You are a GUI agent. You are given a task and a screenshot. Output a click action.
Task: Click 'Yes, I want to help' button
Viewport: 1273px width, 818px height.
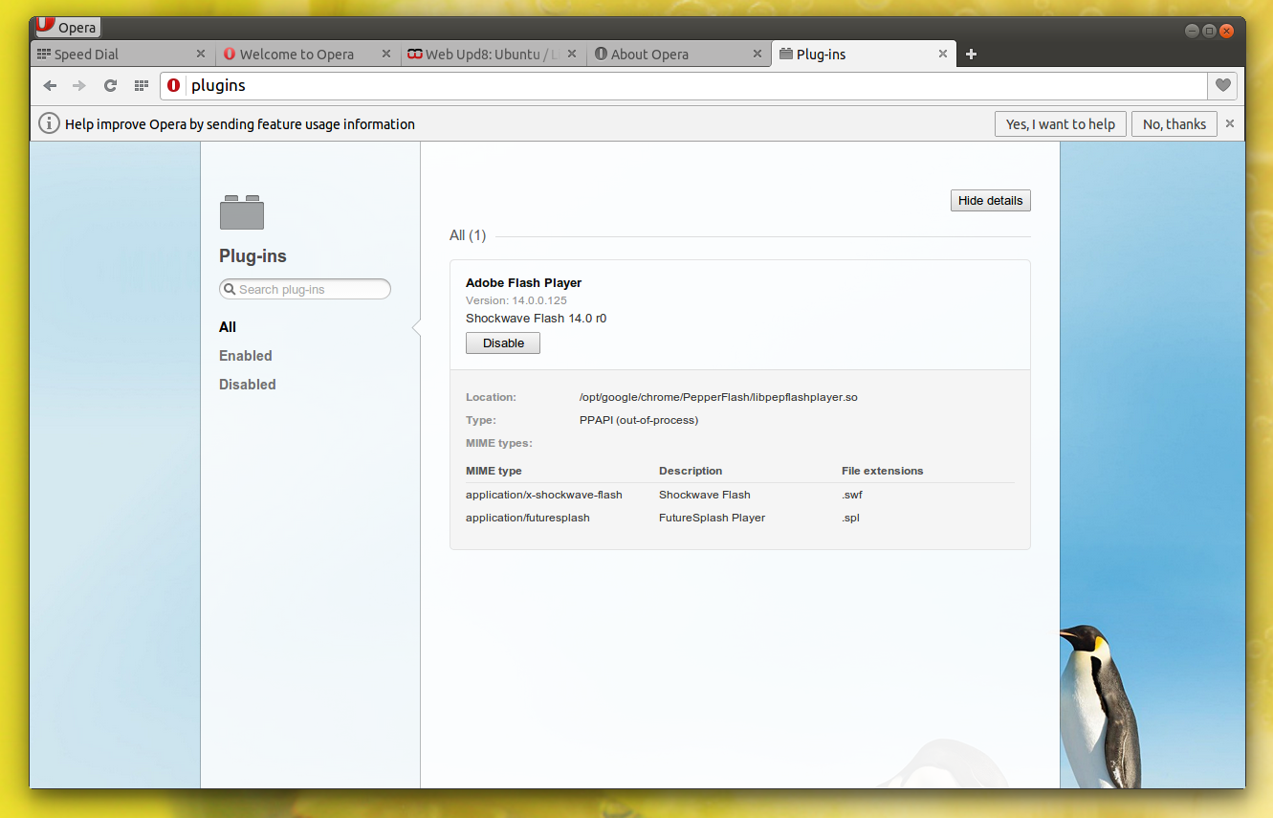click(1061, 123)
